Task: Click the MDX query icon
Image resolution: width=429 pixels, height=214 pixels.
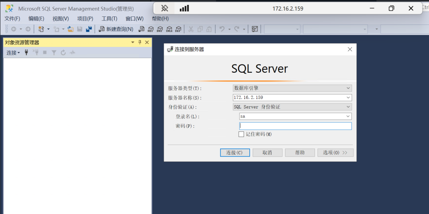Action: 151,29
